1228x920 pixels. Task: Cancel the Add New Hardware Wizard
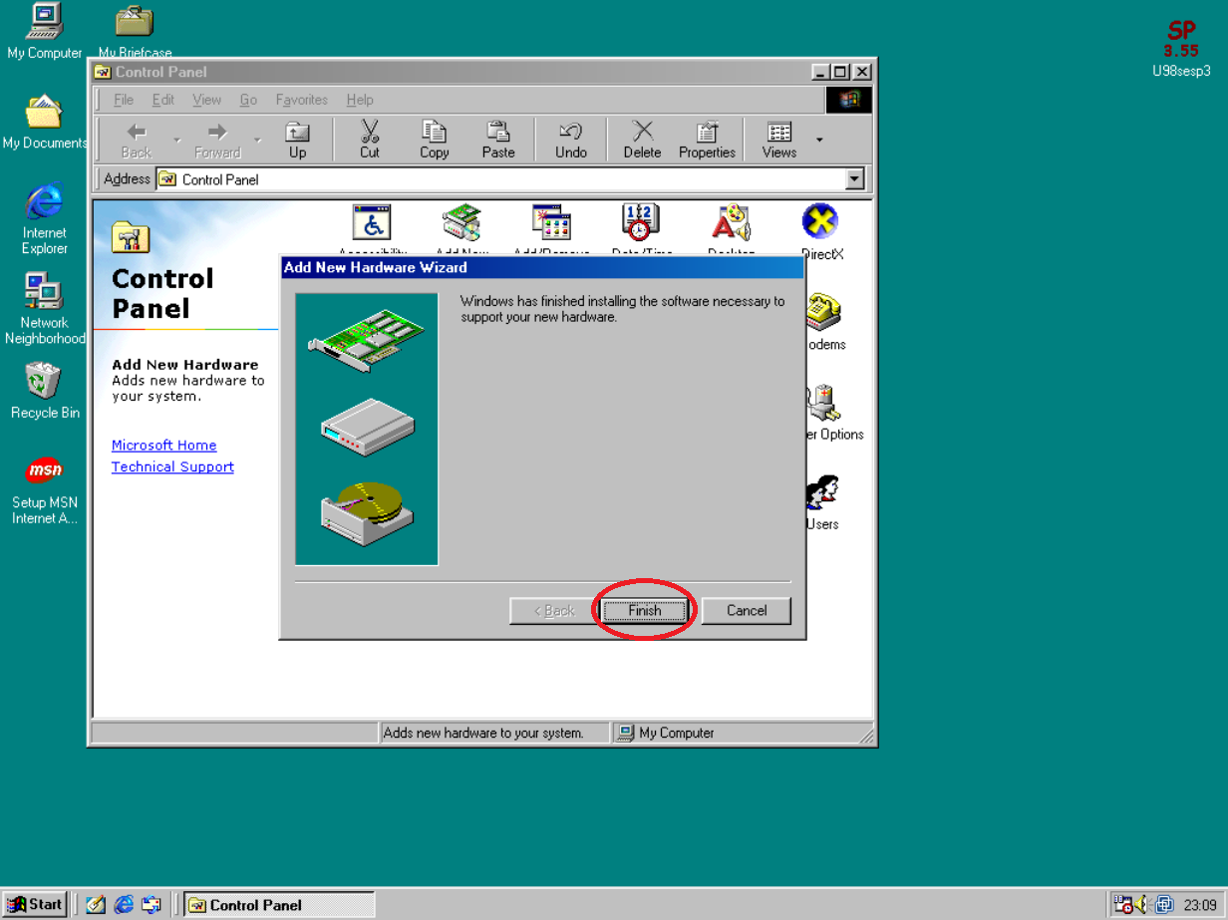pos(746,610)
